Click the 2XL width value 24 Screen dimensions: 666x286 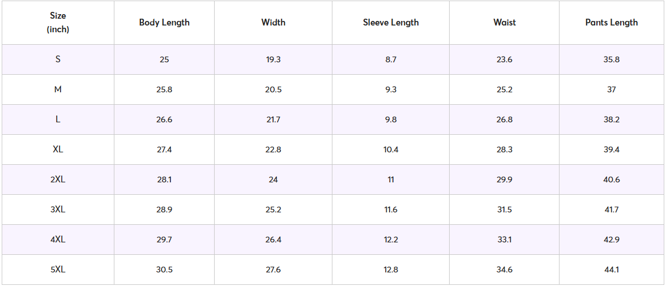point(273,180)
